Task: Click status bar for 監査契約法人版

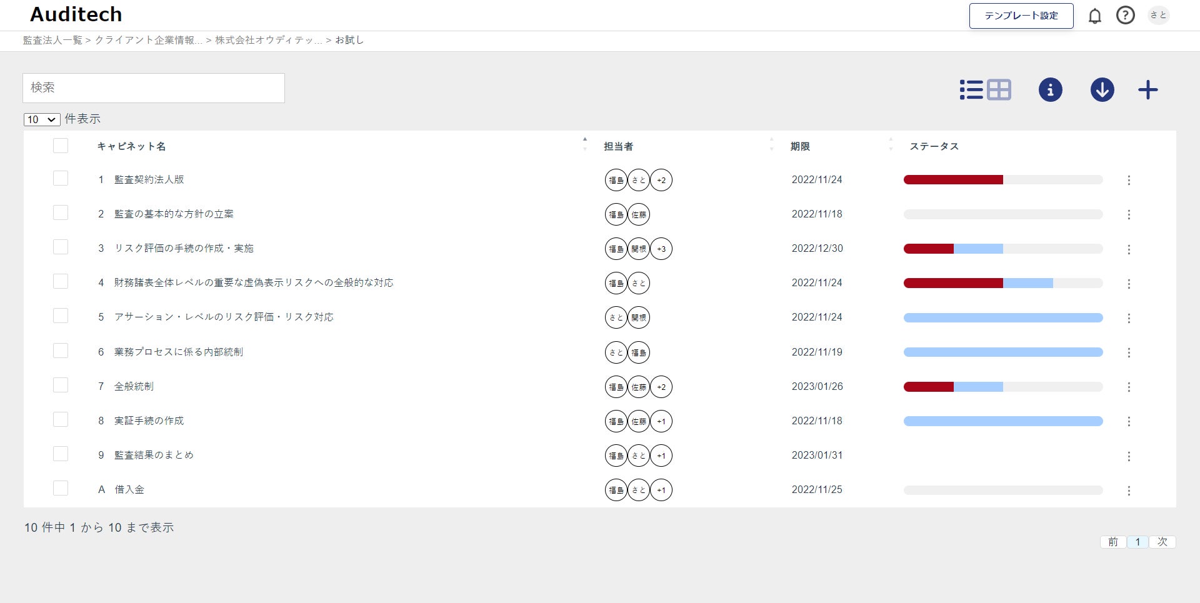Action: 1003,180
